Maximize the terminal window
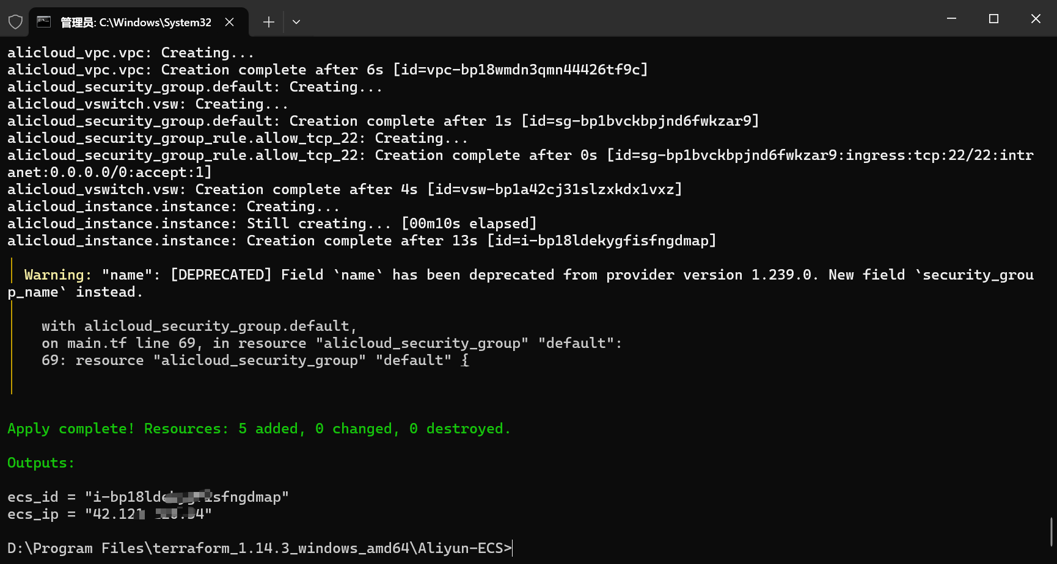 coord(993,19)
